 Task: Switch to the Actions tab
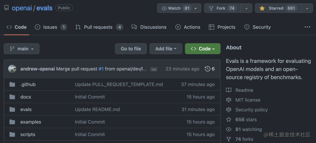(188, 27)
